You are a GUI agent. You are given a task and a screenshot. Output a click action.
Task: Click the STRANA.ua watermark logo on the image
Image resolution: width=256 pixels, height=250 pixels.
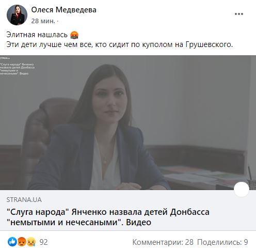click(5, 58)
